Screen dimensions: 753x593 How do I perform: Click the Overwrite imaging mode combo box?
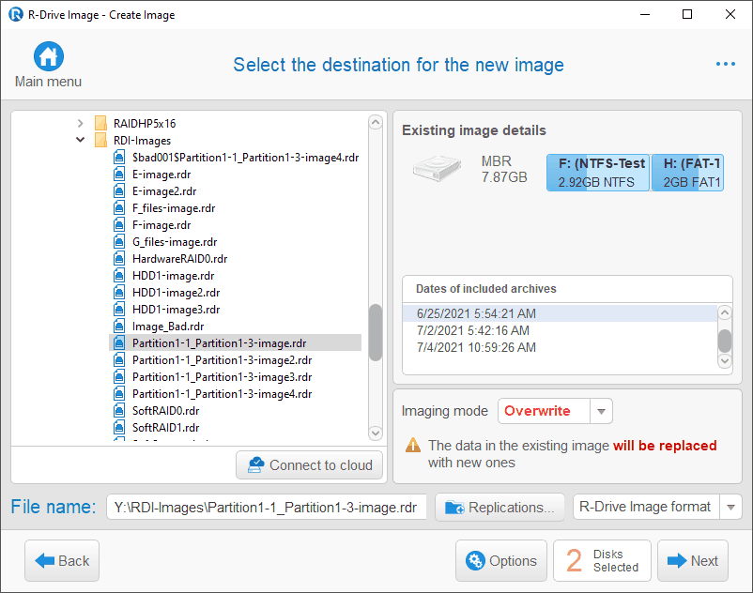[555, 411]
